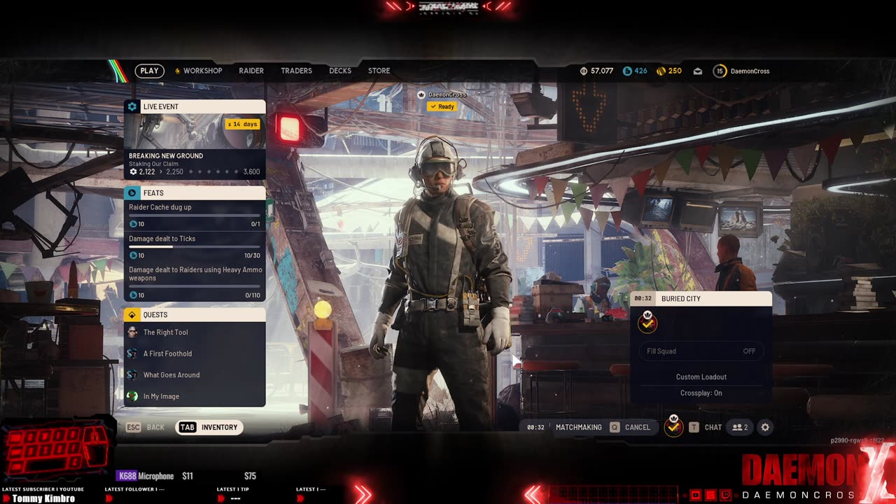Click the 00:32 timer in Buried City panel
The image size is (896, 504).
pos(643,299)
